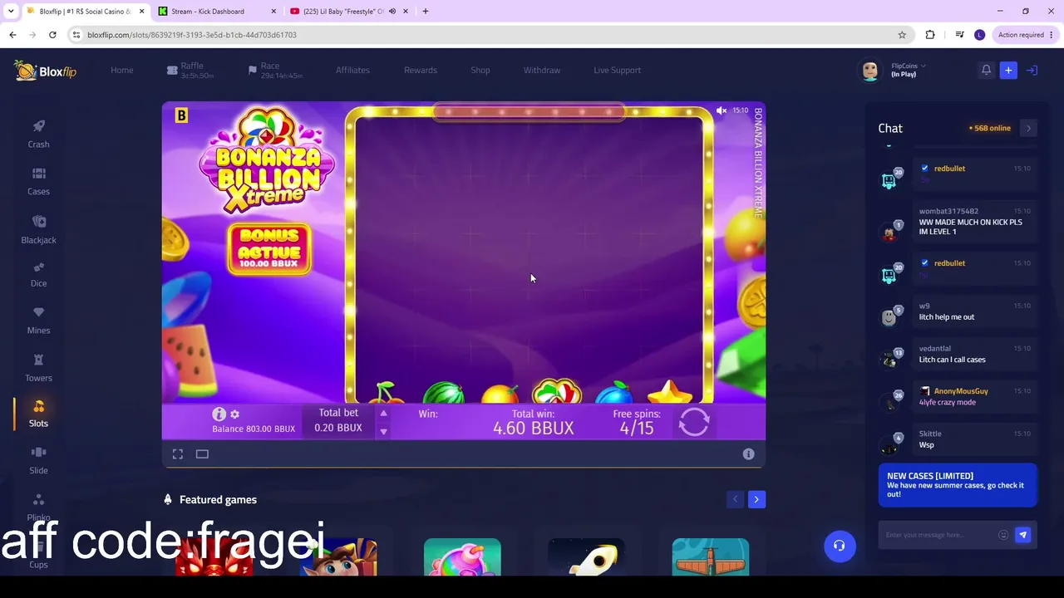Open the Race page

click(275, 71)
